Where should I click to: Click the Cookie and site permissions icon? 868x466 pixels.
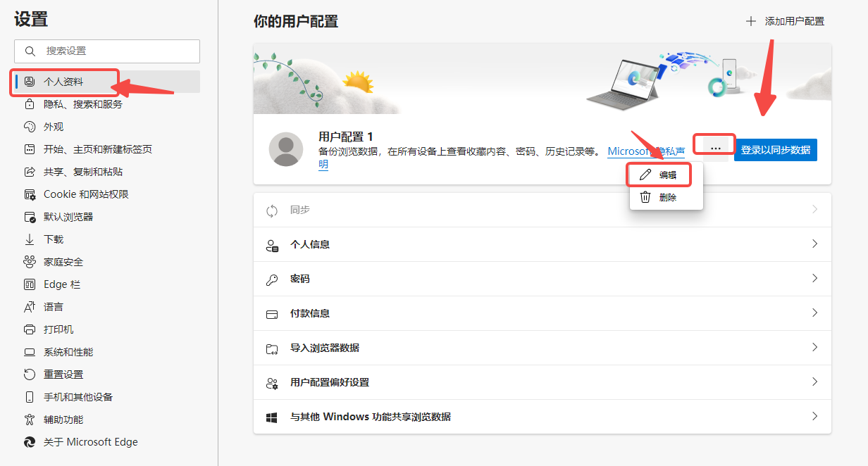point(30,194)
